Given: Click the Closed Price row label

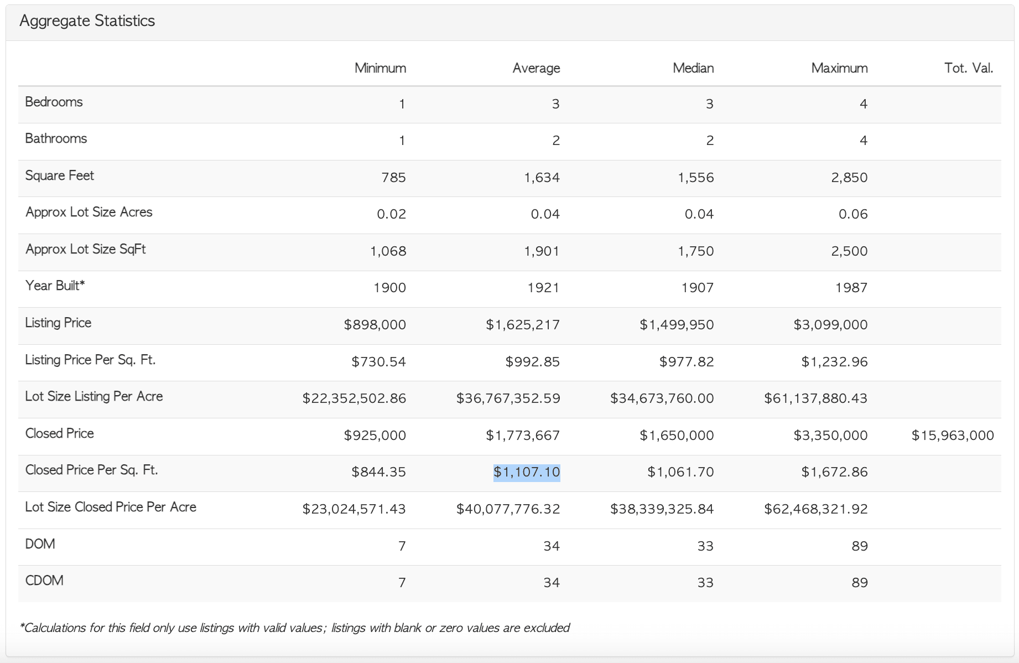Looking at the screenshot, I should coord(59,433).
